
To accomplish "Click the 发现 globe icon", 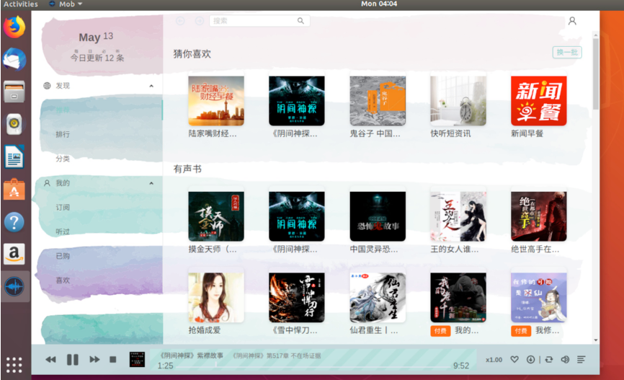I will pos(47,86).
